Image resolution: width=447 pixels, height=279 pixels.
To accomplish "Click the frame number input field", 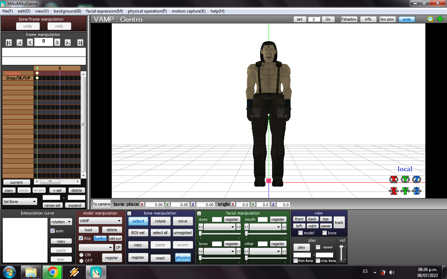I will point(43,42).
